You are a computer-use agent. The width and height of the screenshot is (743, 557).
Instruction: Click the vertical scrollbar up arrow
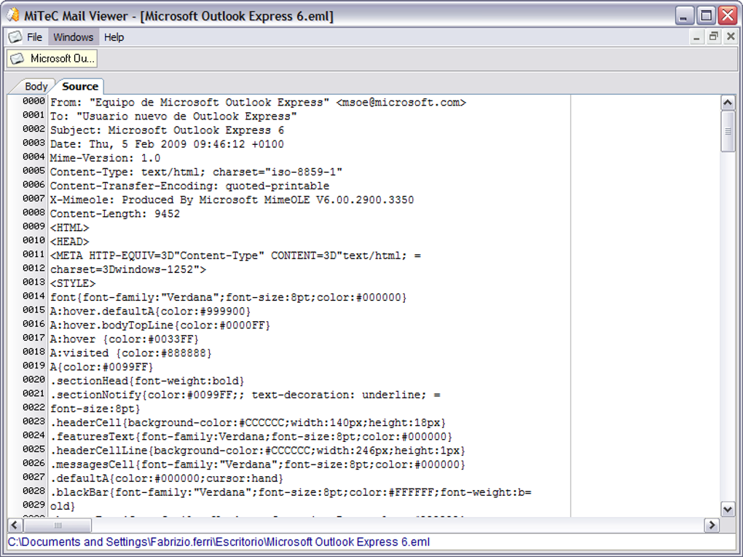click(728, 103)
